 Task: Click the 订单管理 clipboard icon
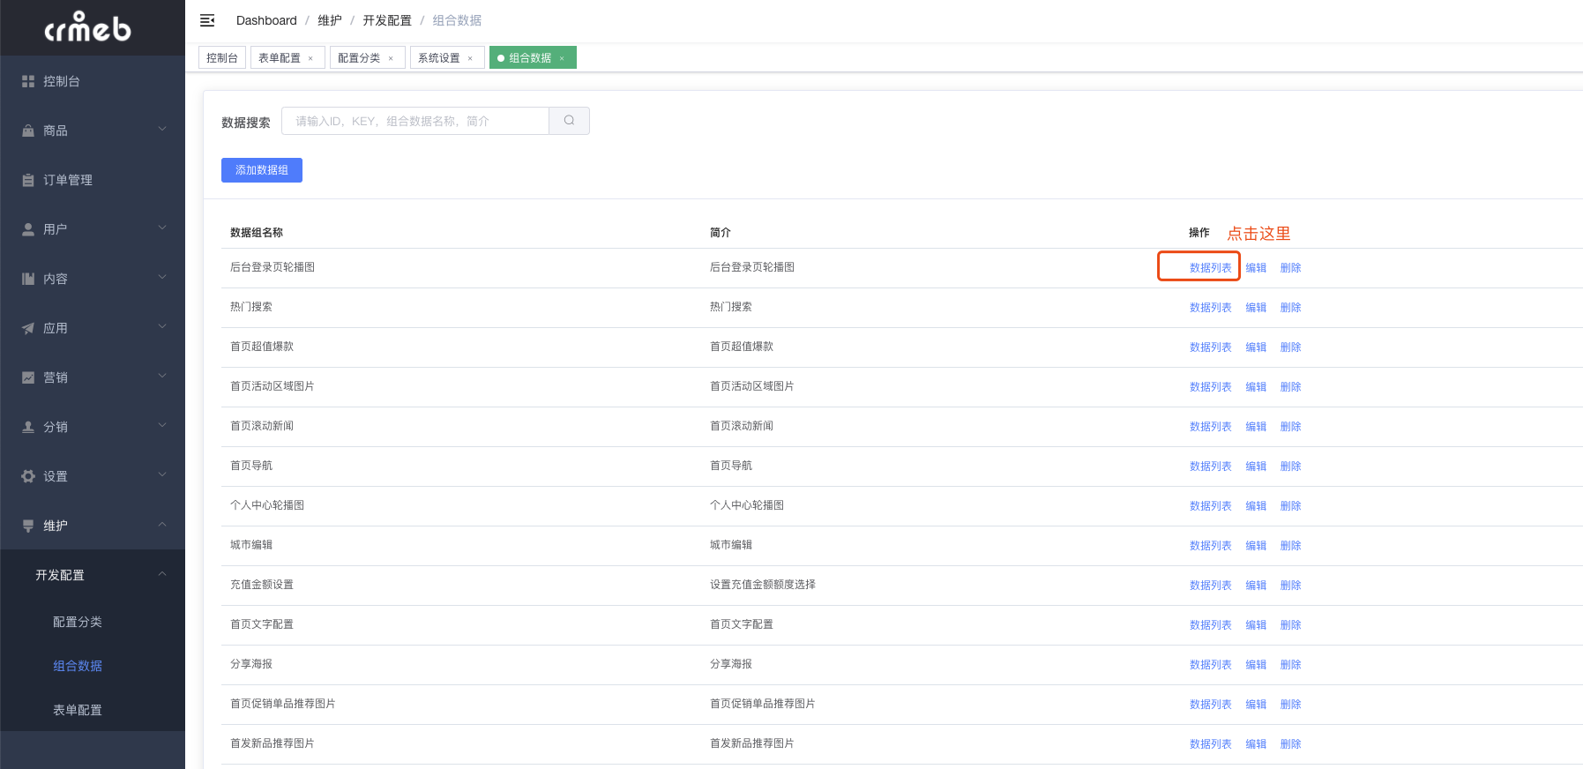[28, 180]
